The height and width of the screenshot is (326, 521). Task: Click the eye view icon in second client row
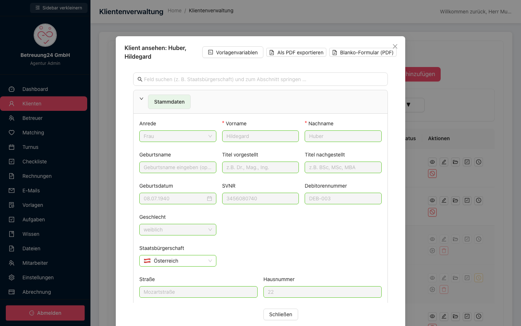click(432, 200)
